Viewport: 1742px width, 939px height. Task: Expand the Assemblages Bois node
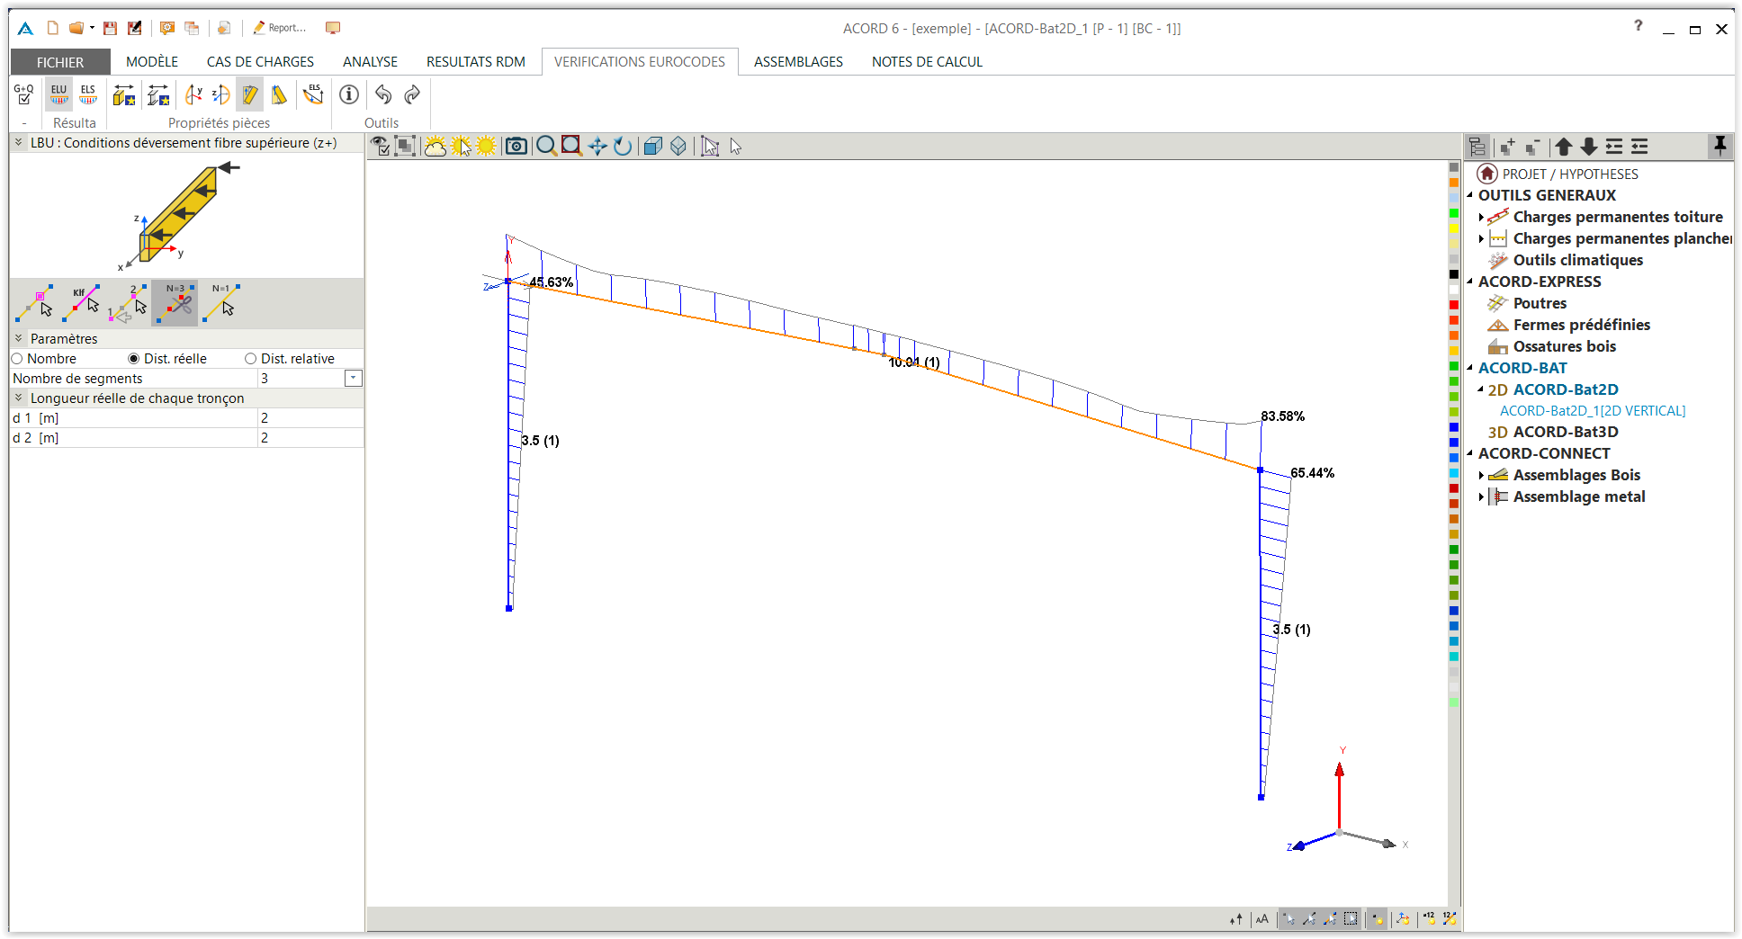[x=1481, y=475]
